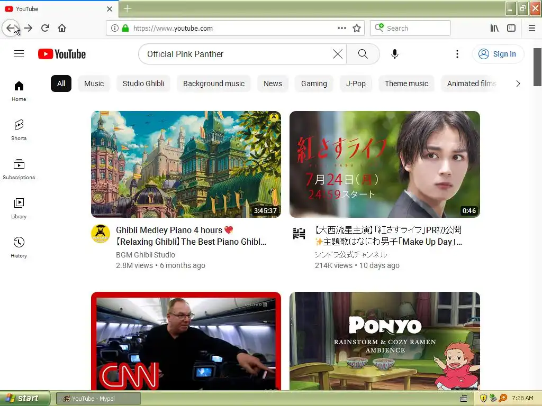The image size is (542, 406).
Task: Open the YouTube guide hamburger menu
Action: [19, 54]
